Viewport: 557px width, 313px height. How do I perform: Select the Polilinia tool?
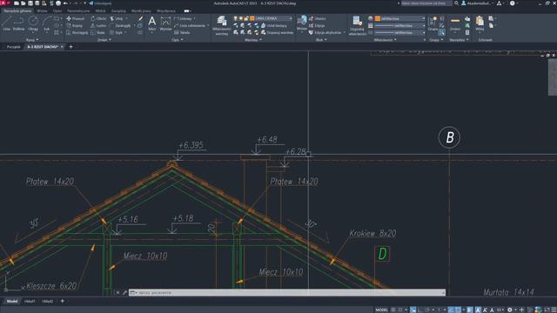[19, 23]
